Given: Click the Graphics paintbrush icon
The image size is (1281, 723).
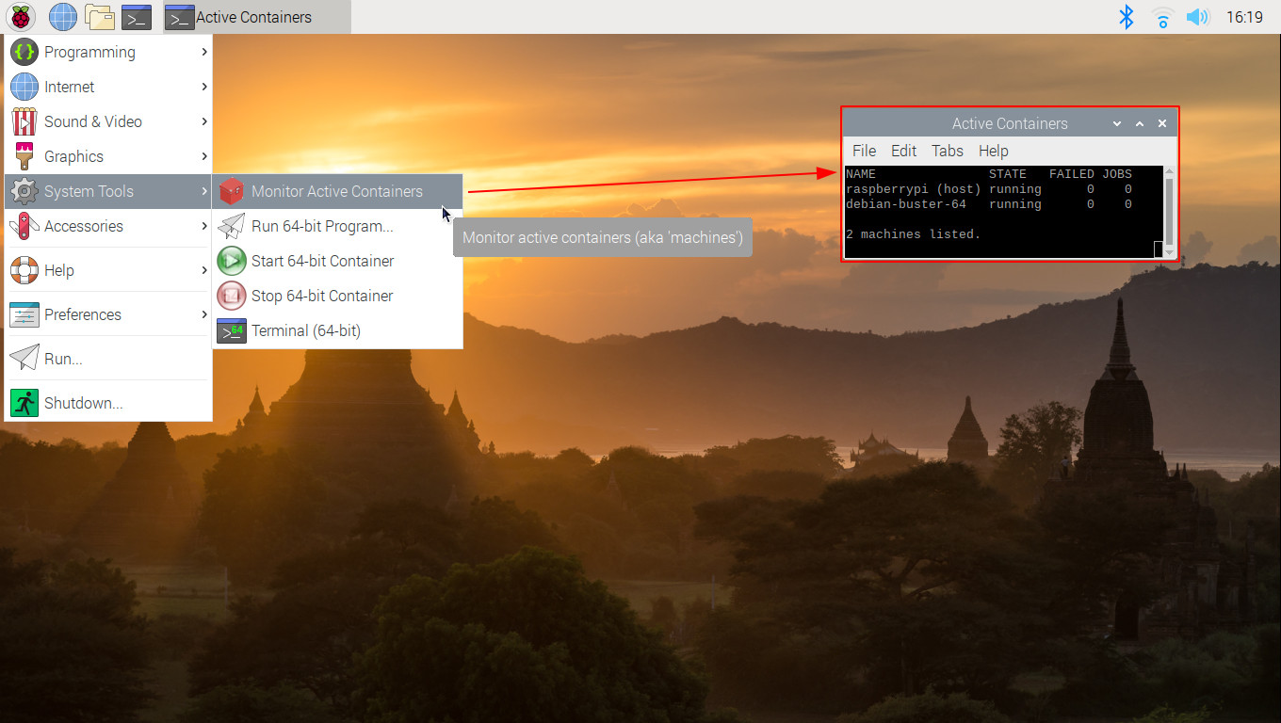Looking at the screenshot, I should pyautogui.click(x=24, y=156).
